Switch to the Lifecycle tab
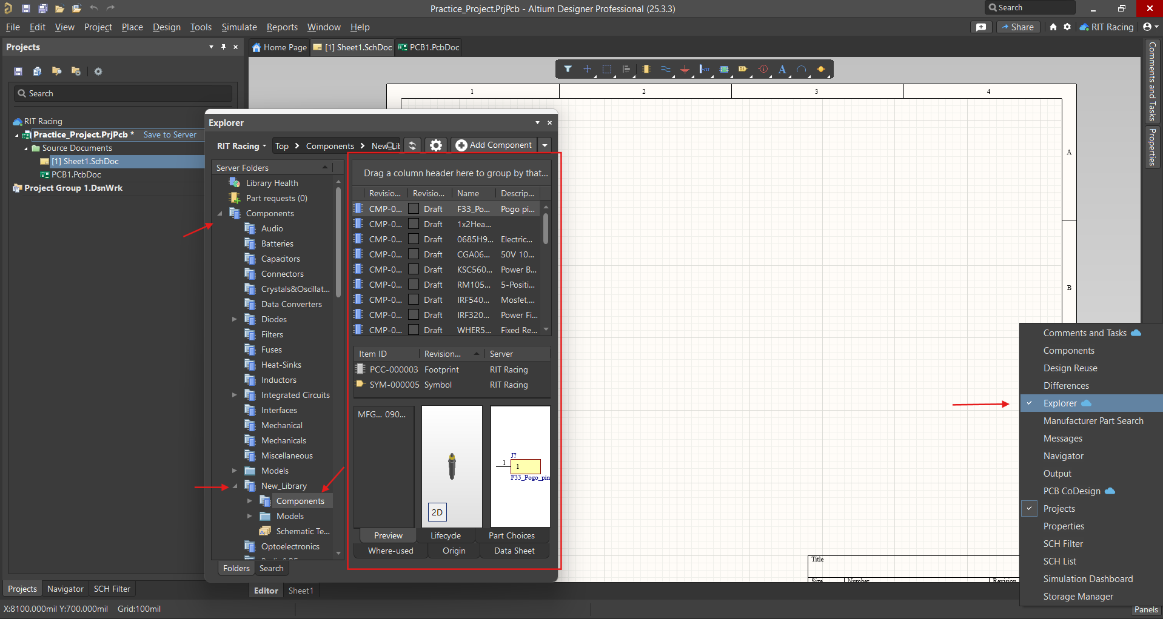Viewport: 1163px width, 619px height. [x=446, y=535]
